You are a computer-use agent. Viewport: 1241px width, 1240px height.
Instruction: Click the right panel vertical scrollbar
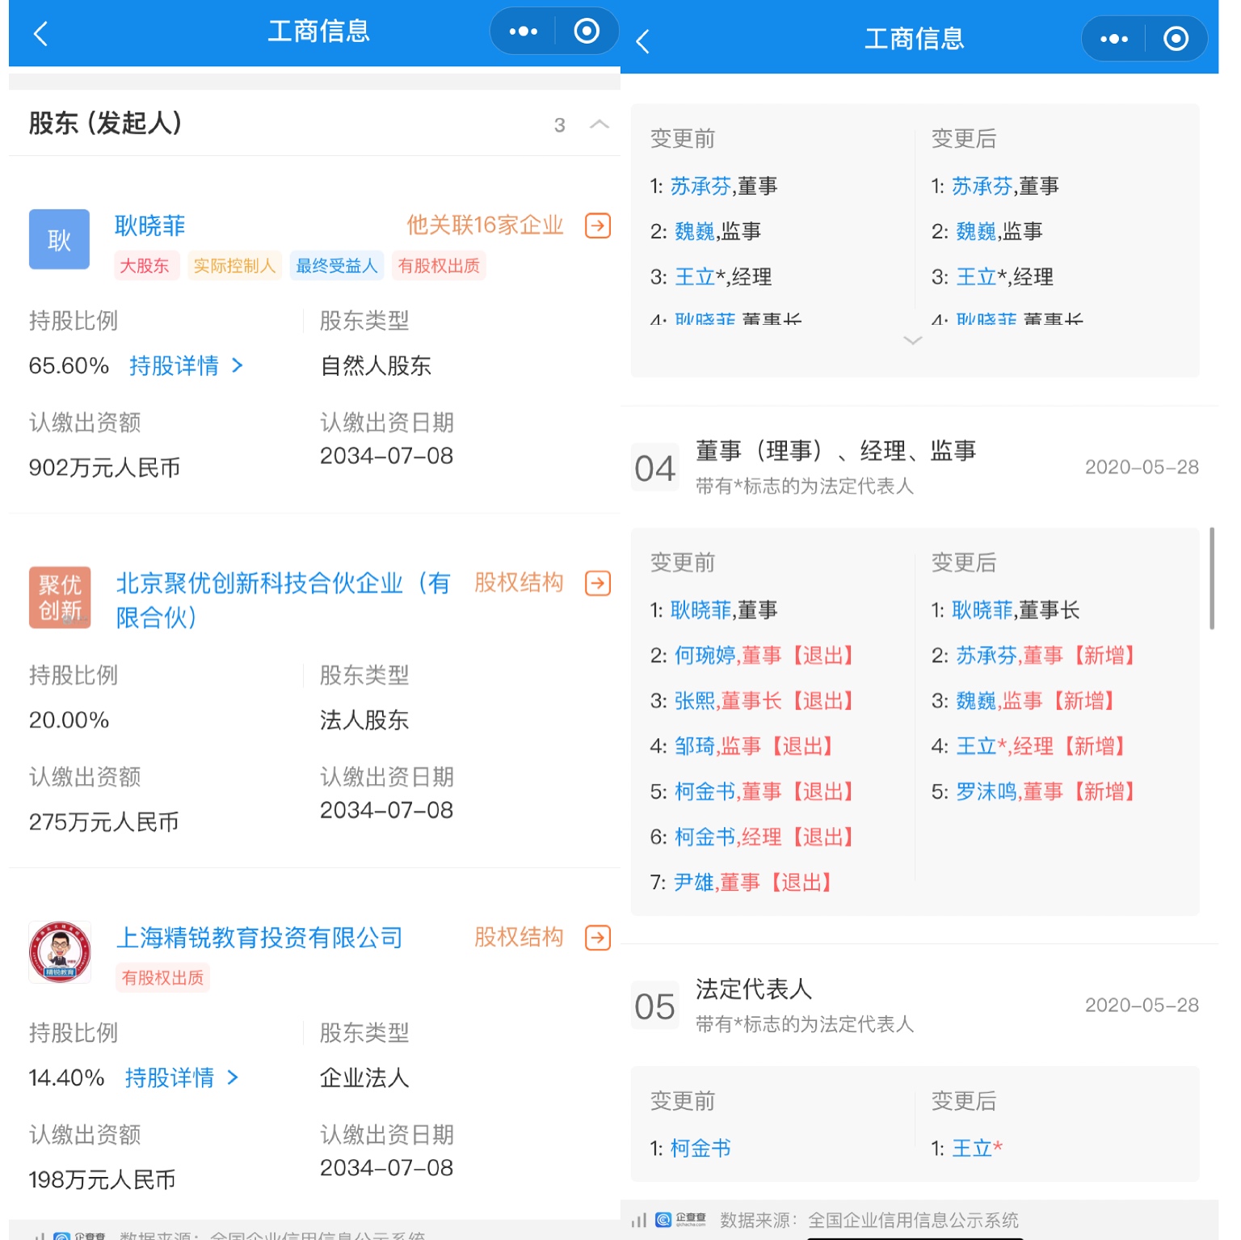1211,578
